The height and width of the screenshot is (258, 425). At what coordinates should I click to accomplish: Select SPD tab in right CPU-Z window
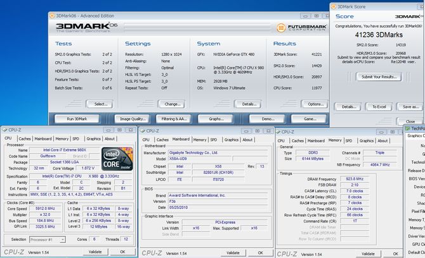point(349,141)
